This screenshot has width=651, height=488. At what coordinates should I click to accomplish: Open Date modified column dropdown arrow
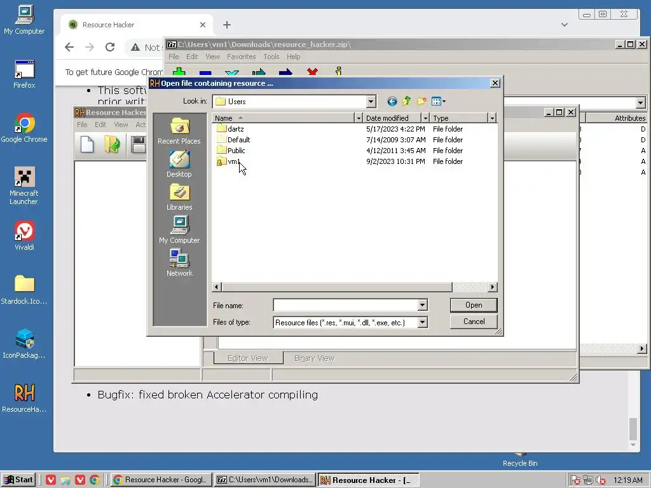(x=425, y=118)
